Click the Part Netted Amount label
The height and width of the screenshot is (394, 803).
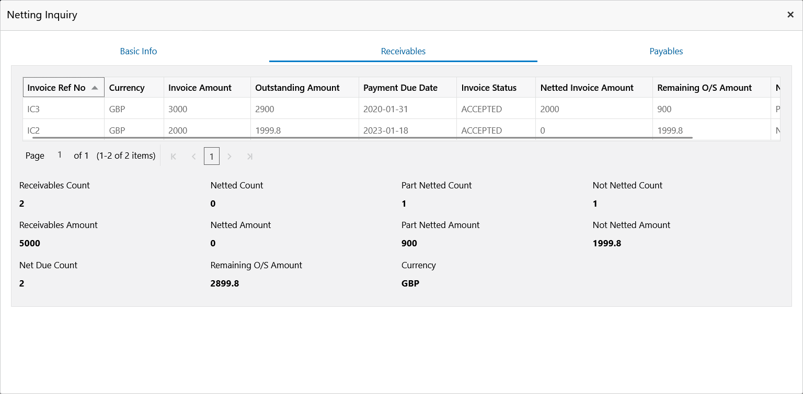point(441,225)
